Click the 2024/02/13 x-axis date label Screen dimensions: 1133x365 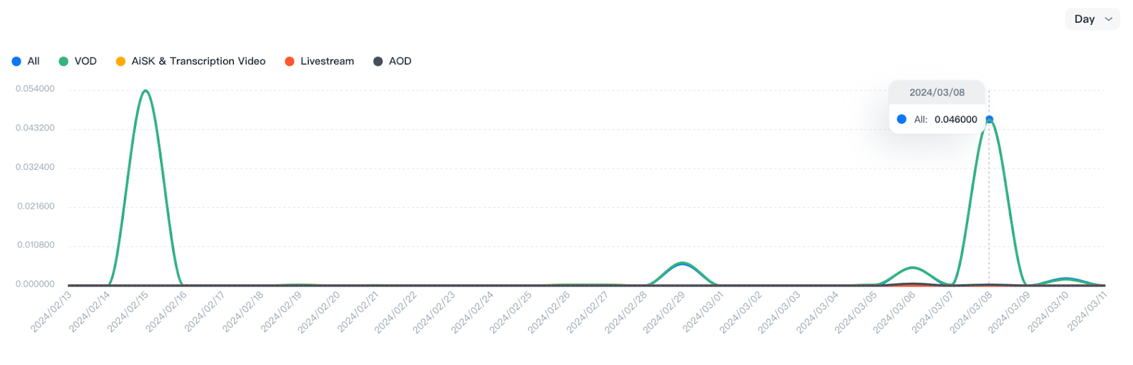pos(51,312)
